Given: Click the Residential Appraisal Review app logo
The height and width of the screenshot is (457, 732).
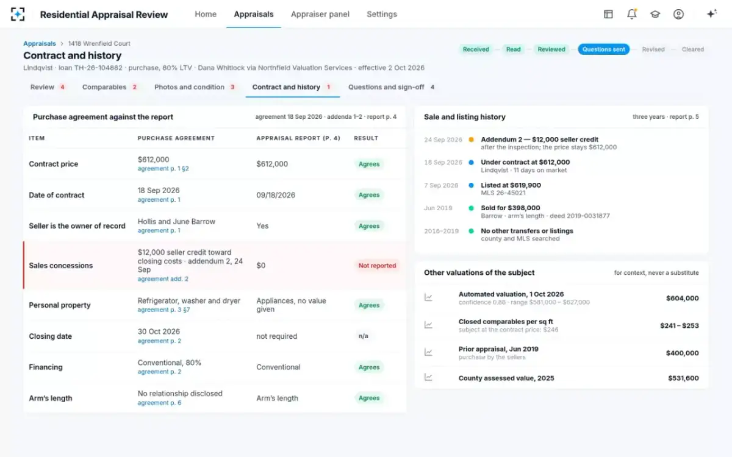Looking at the screenshot, I should (18, 14).
